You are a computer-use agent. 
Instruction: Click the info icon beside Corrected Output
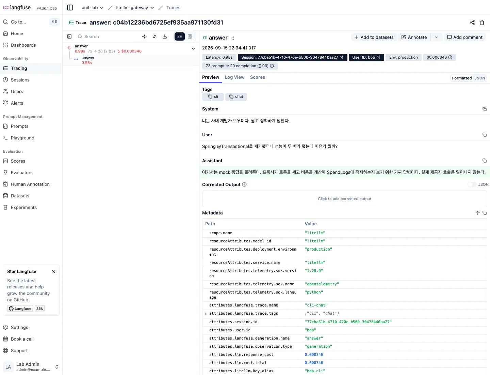tap(244, 184)
